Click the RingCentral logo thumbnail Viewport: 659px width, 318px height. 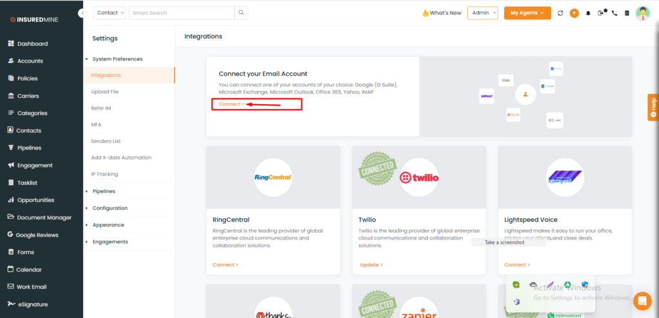coord(273,177)
